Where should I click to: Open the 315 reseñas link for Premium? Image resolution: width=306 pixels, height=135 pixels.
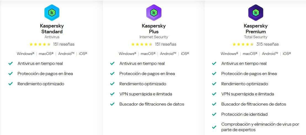tap(268, 44)
